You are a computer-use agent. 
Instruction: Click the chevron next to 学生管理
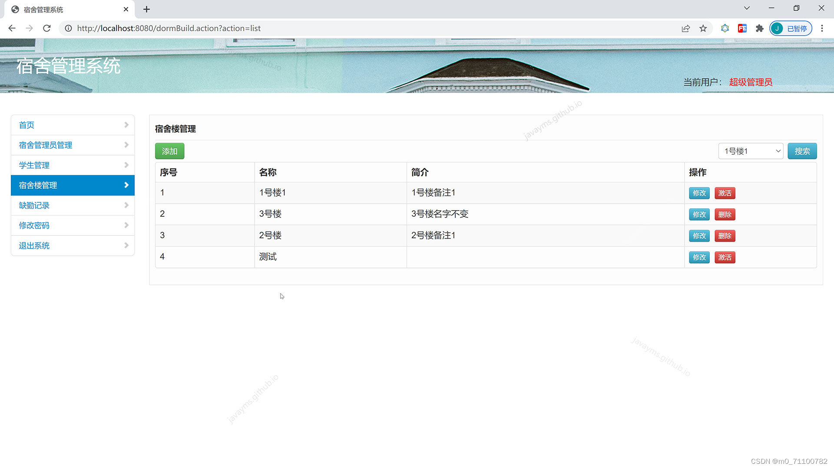click(x=126, y=165)
